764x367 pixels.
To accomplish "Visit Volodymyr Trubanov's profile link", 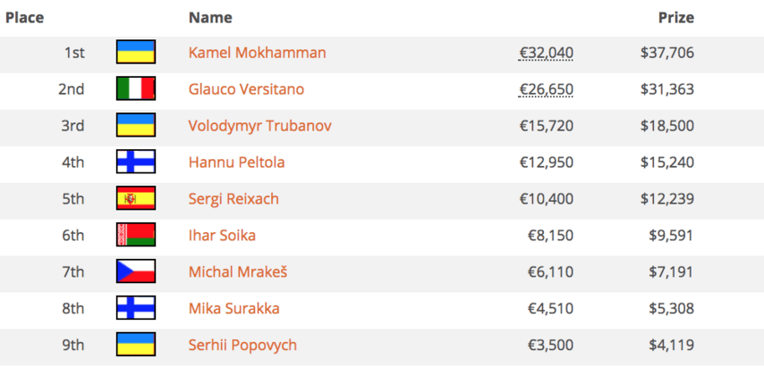I will (x=260, y=127).
